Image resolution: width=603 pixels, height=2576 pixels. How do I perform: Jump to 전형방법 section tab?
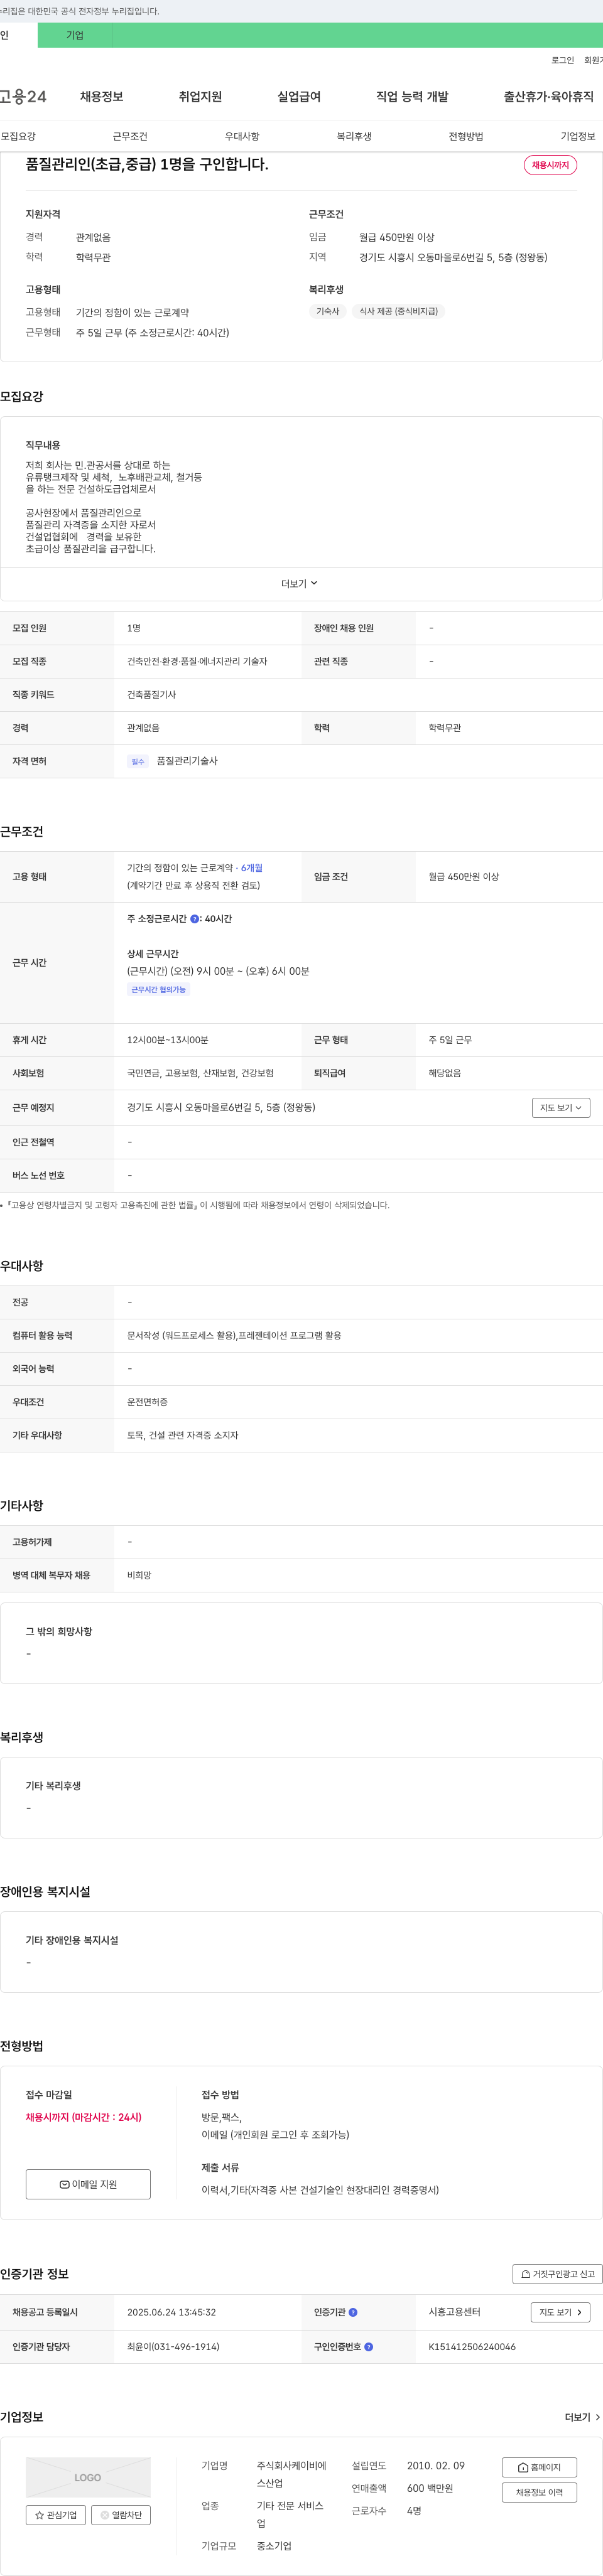[x=466, y=136]
